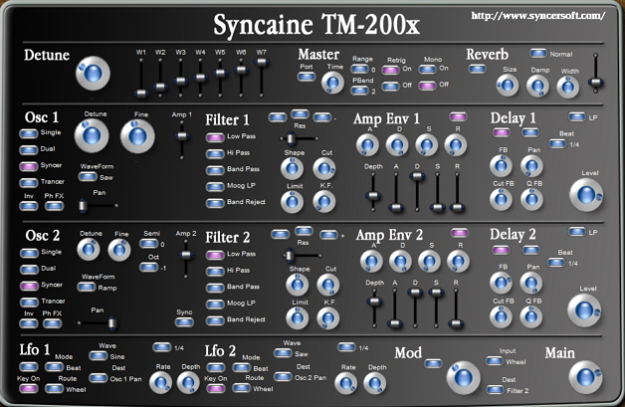Click Delay 2 Level knob
Screen dimensions: 625x407
[x=584, y=310]
